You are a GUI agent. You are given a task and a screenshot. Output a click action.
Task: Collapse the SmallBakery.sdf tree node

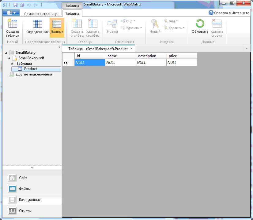coord(9,58)
